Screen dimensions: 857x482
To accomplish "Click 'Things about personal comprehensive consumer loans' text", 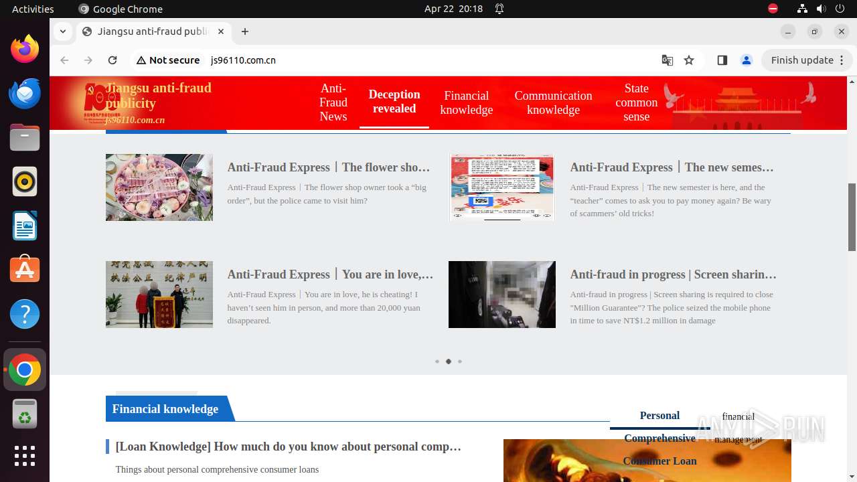I will point(217,470).
